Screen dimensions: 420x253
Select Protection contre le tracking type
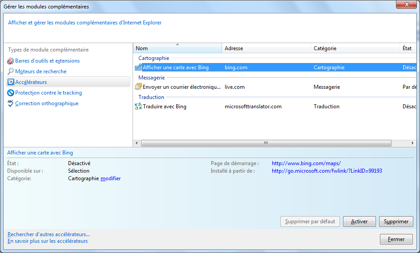[x=48, y=93]
